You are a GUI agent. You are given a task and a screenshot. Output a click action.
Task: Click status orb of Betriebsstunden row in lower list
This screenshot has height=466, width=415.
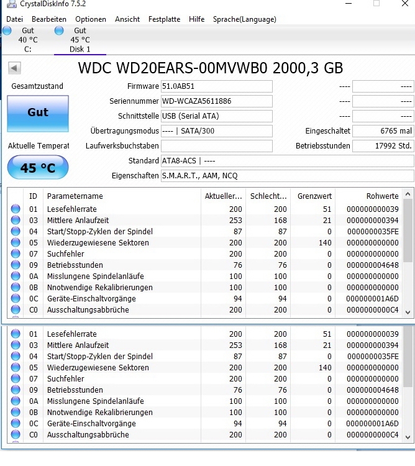(16, 390)
